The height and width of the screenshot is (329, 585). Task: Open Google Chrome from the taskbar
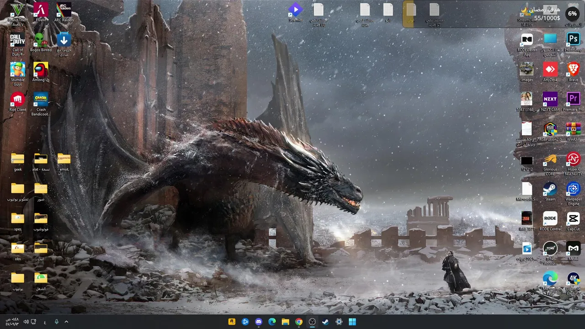point(298,322)
